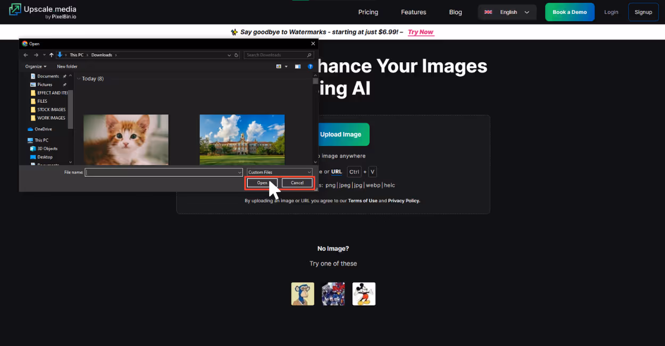The image size is (665, 346).
Task: Click the This PC breadcrumb
Action: [x=77, y=55]
